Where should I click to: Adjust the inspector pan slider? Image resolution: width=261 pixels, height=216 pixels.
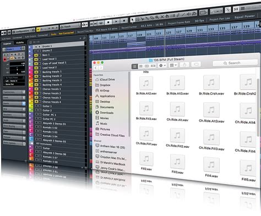[18, 68]
